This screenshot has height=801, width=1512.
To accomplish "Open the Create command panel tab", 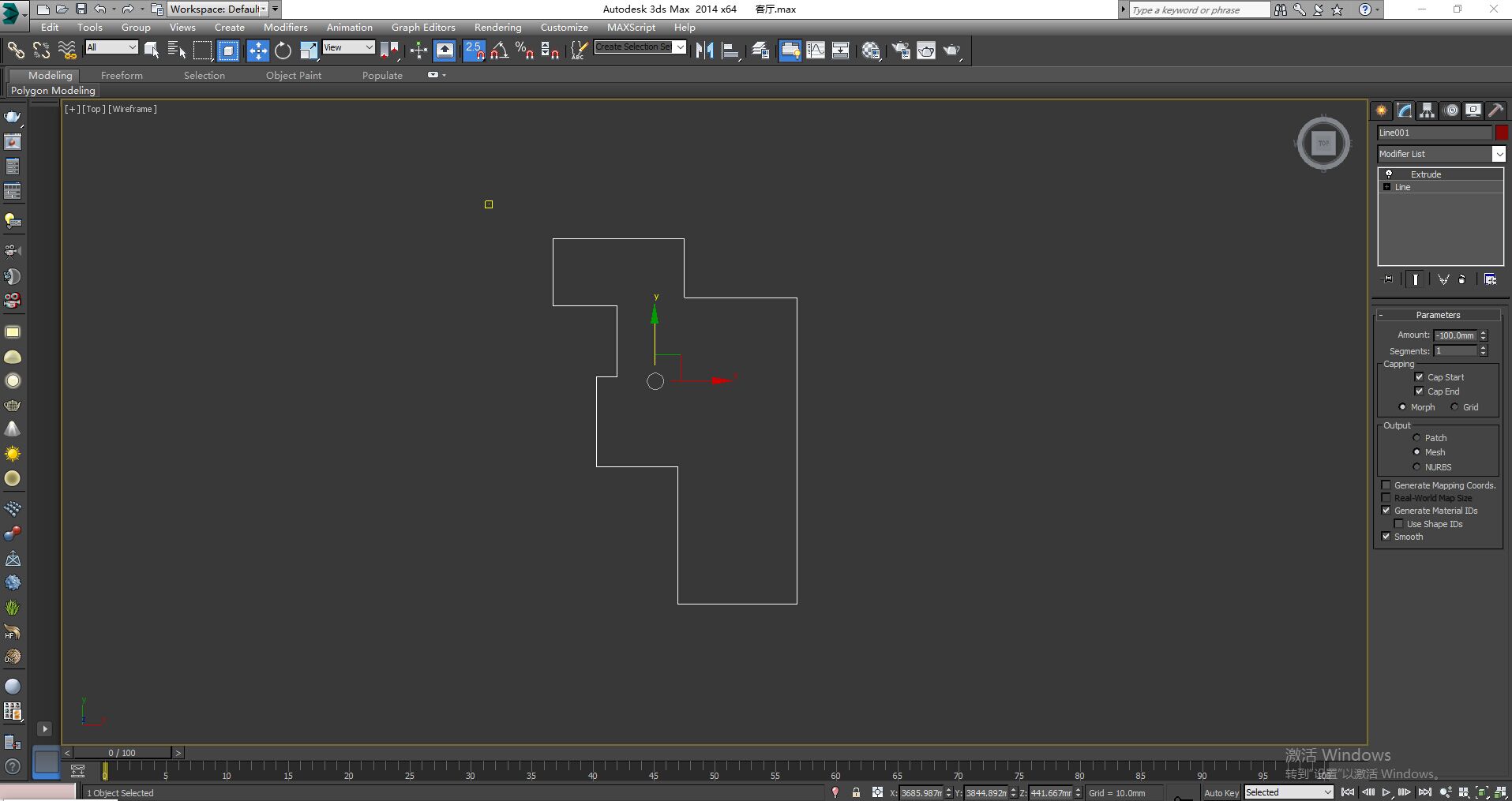I will pos(1382,110).
